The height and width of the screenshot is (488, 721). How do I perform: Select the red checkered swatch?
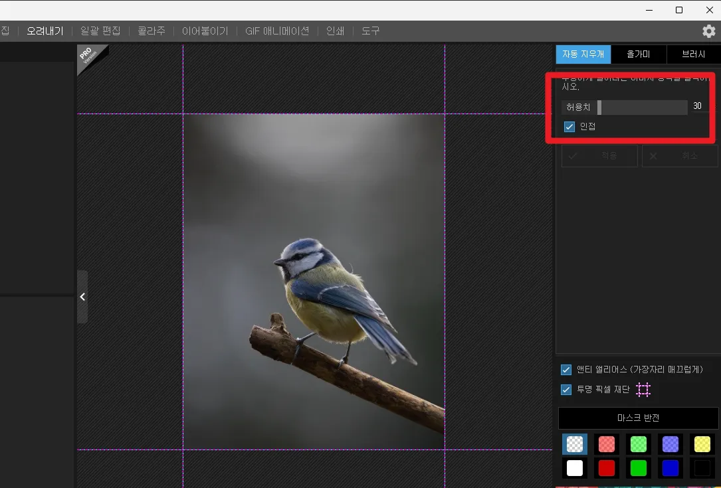tap(607, 444)
